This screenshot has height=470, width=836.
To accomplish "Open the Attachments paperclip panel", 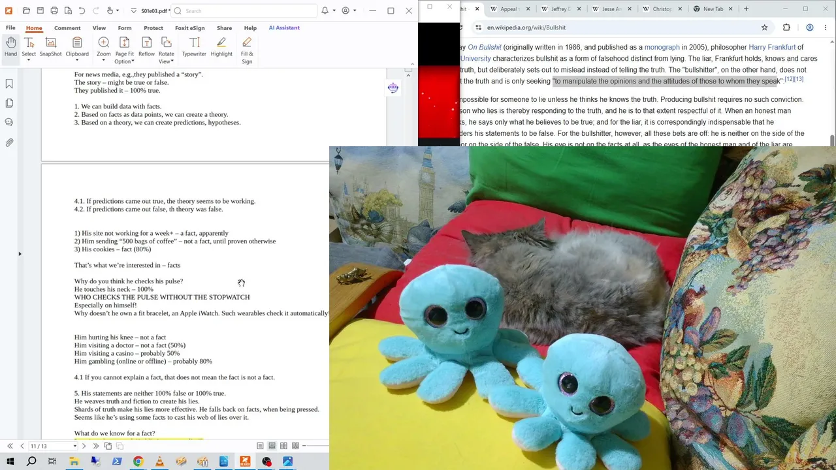I will pyautogui.click(x=9, y=142).
